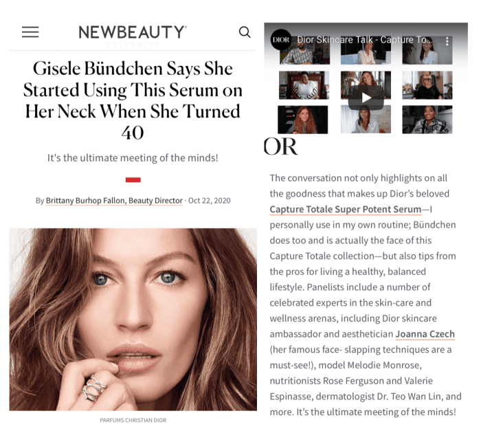Click the Dior channel logo icon
The width and height of the screenshot is (481, 433).
[x=280, y=40]
